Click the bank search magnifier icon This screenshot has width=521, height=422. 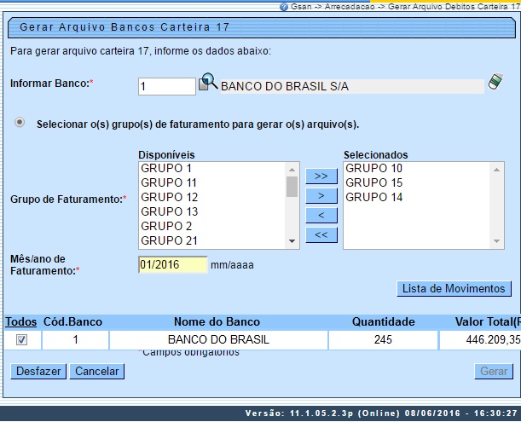point(208,84)
